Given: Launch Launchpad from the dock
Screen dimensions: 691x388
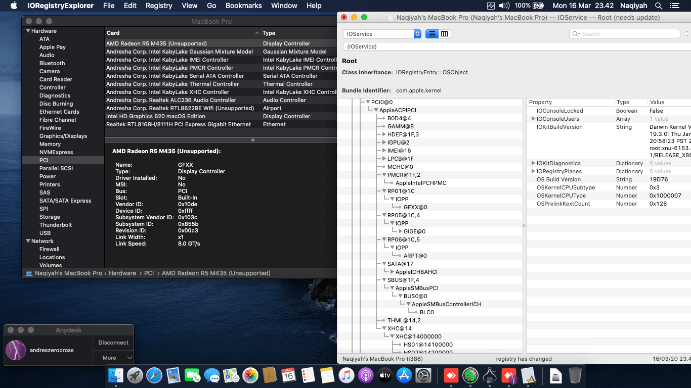Looking at the screenshot, I should (135, 375).
